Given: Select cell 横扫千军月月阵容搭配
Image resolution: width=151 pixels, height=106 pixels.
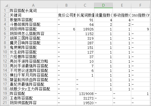Looking at the screenshot, I should click(x=33, y=75).
